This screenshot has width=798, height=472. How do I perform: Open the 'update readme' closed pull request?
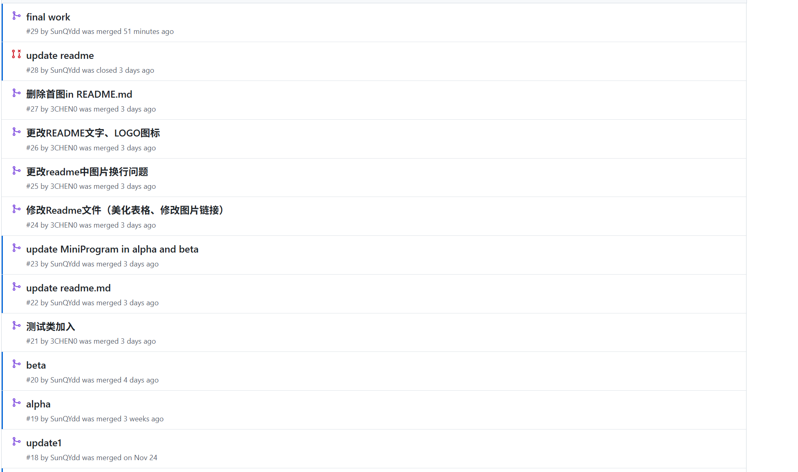[60, 56]
